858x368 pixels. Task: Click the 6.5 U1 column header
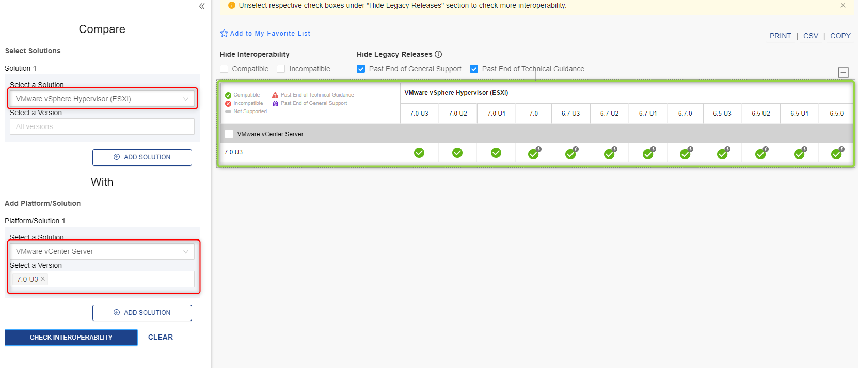tap(800, 114)
